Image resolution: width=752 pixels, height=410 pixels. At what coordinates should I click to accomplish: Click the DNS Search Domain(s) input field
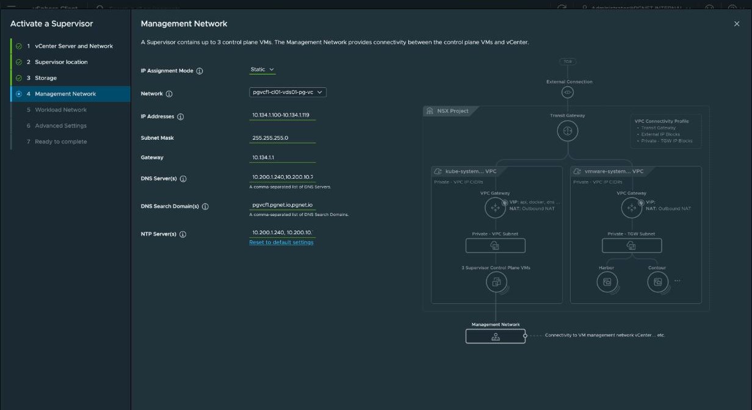pyautogui.click(x=283, y=205)
